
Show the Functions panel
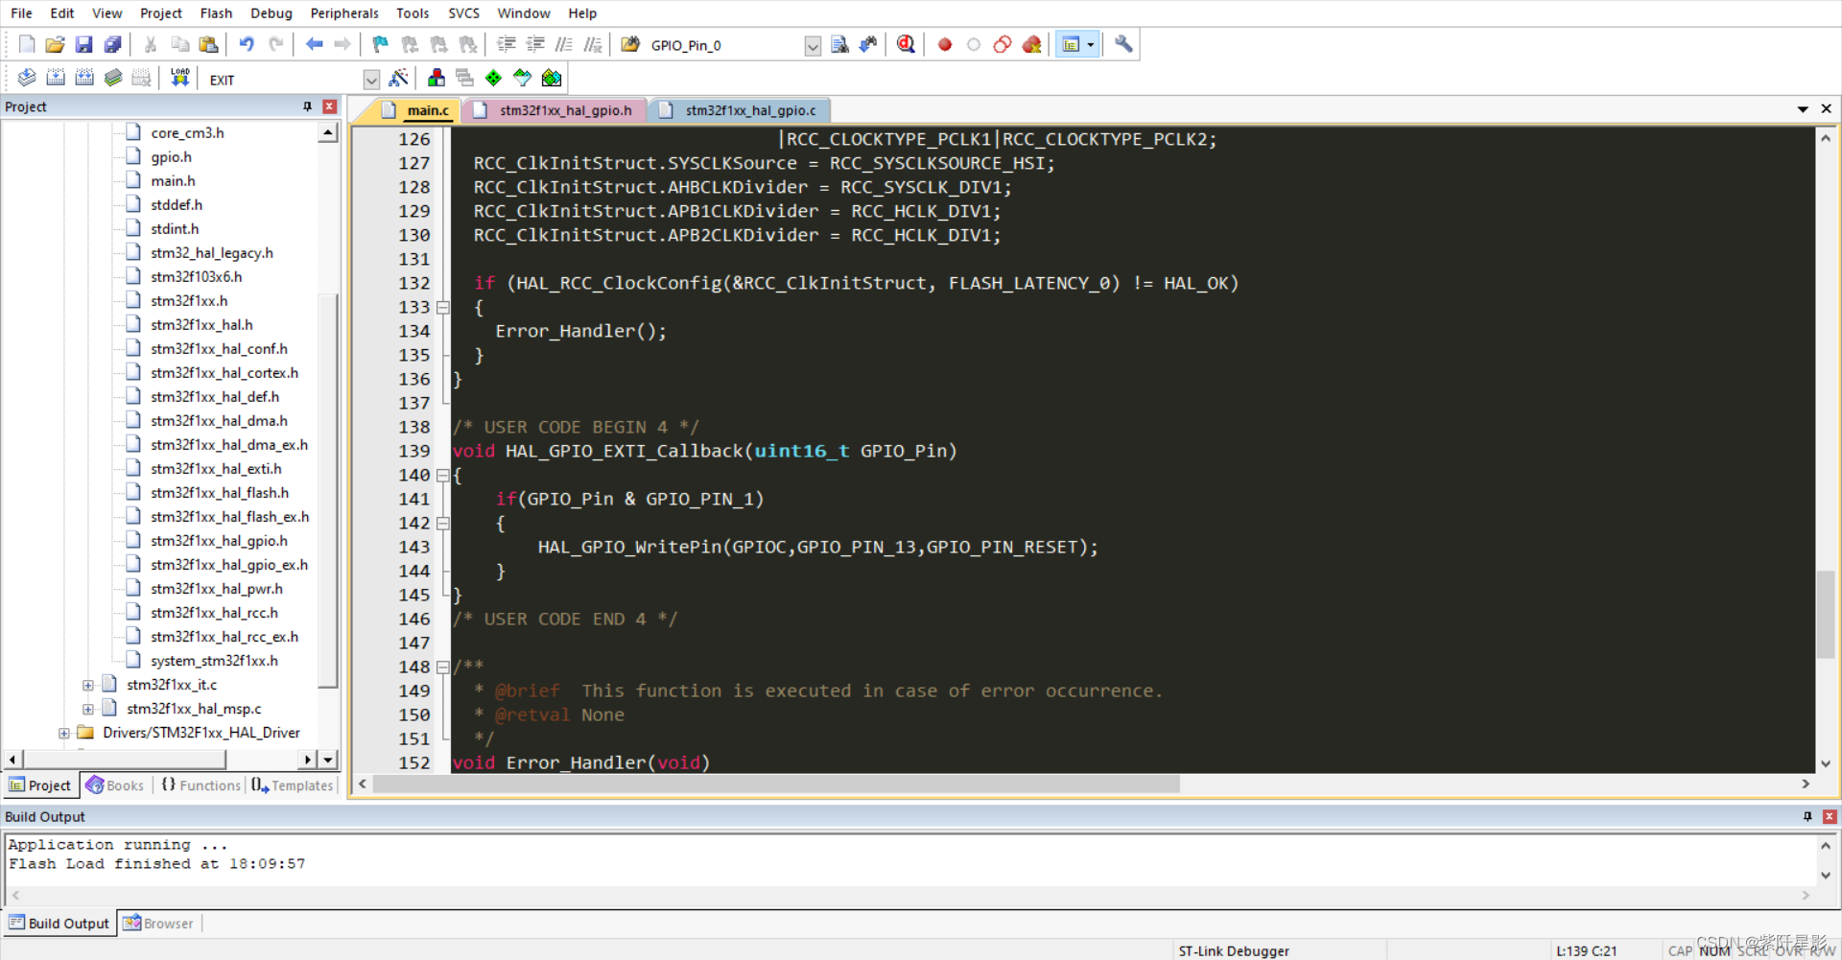click(200, 784)
